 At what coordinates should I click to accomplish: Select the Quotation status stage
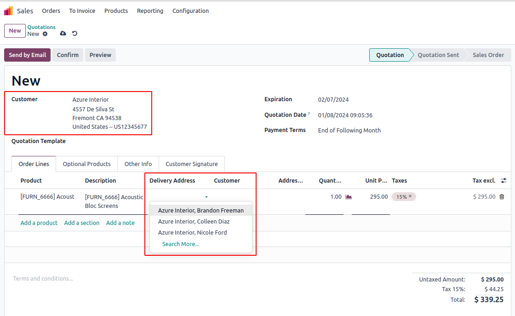pos(390,55)
